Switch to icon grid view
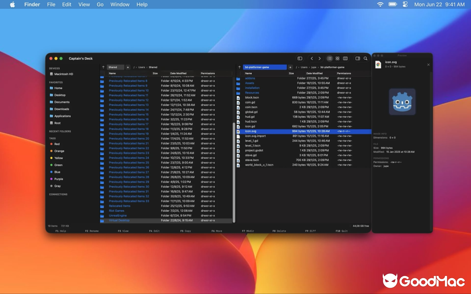This screenshot has width=471, height=294. point(337,58)
